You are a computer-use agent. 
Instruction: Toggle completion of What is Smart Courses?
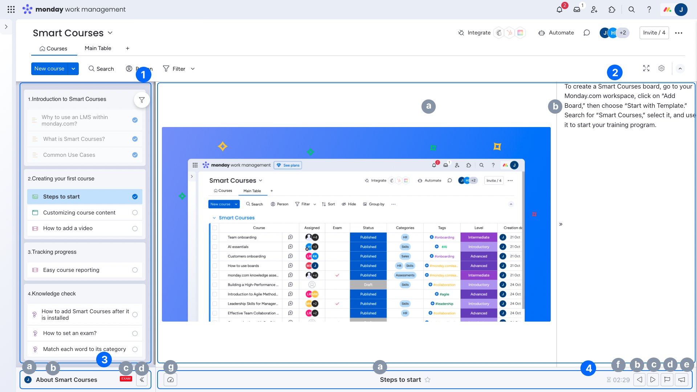point(135,139)
